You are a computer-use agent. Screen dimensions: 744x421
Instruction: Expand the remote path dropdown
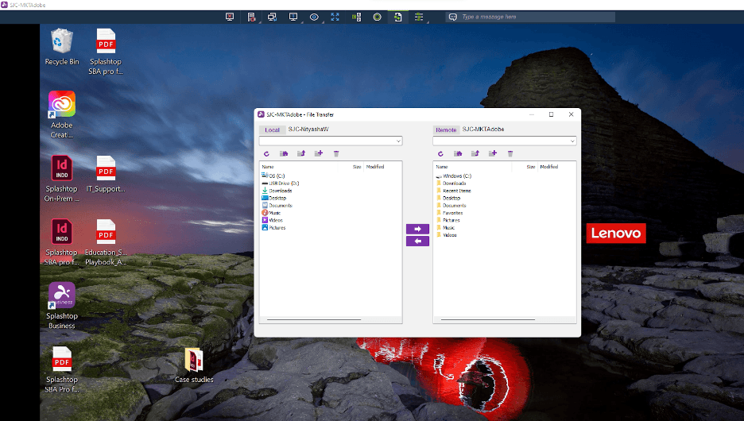coord(571,141)
